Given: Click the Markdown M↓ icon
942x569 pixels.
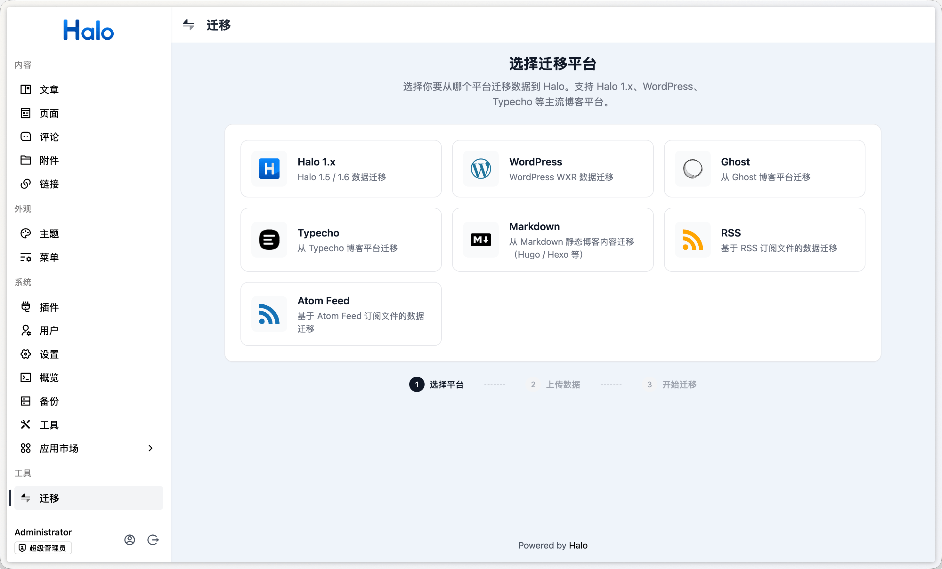Looking at the screenshot, I should [481, 240].
